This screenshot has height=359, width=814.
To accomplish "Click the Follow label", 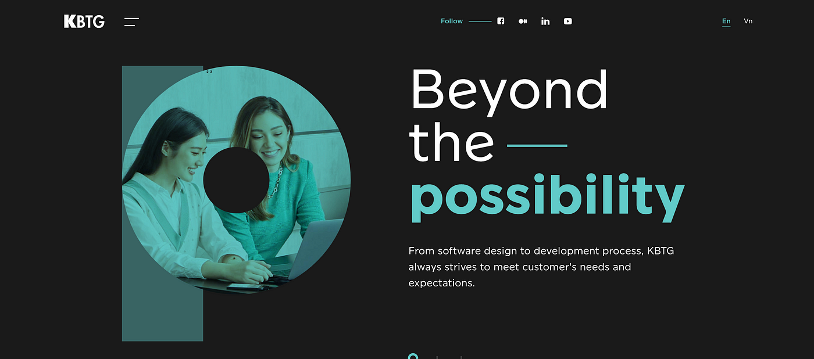I will 452,21.
